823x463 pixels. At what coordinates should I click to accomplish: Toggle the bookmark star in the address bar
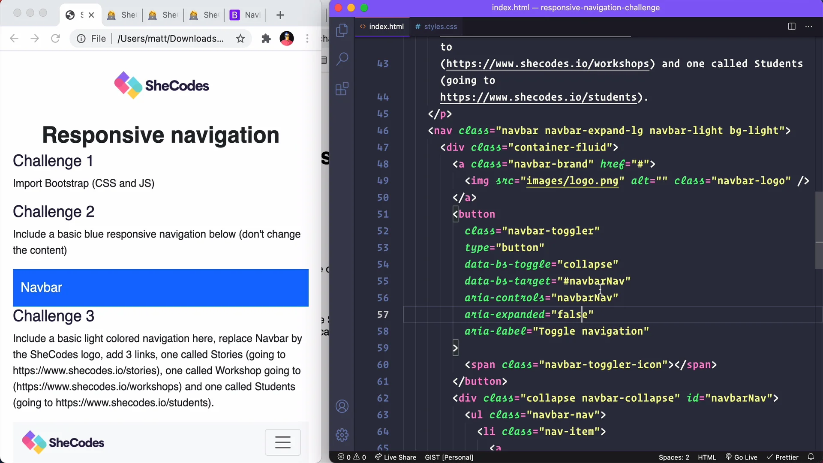pos(240,39)
